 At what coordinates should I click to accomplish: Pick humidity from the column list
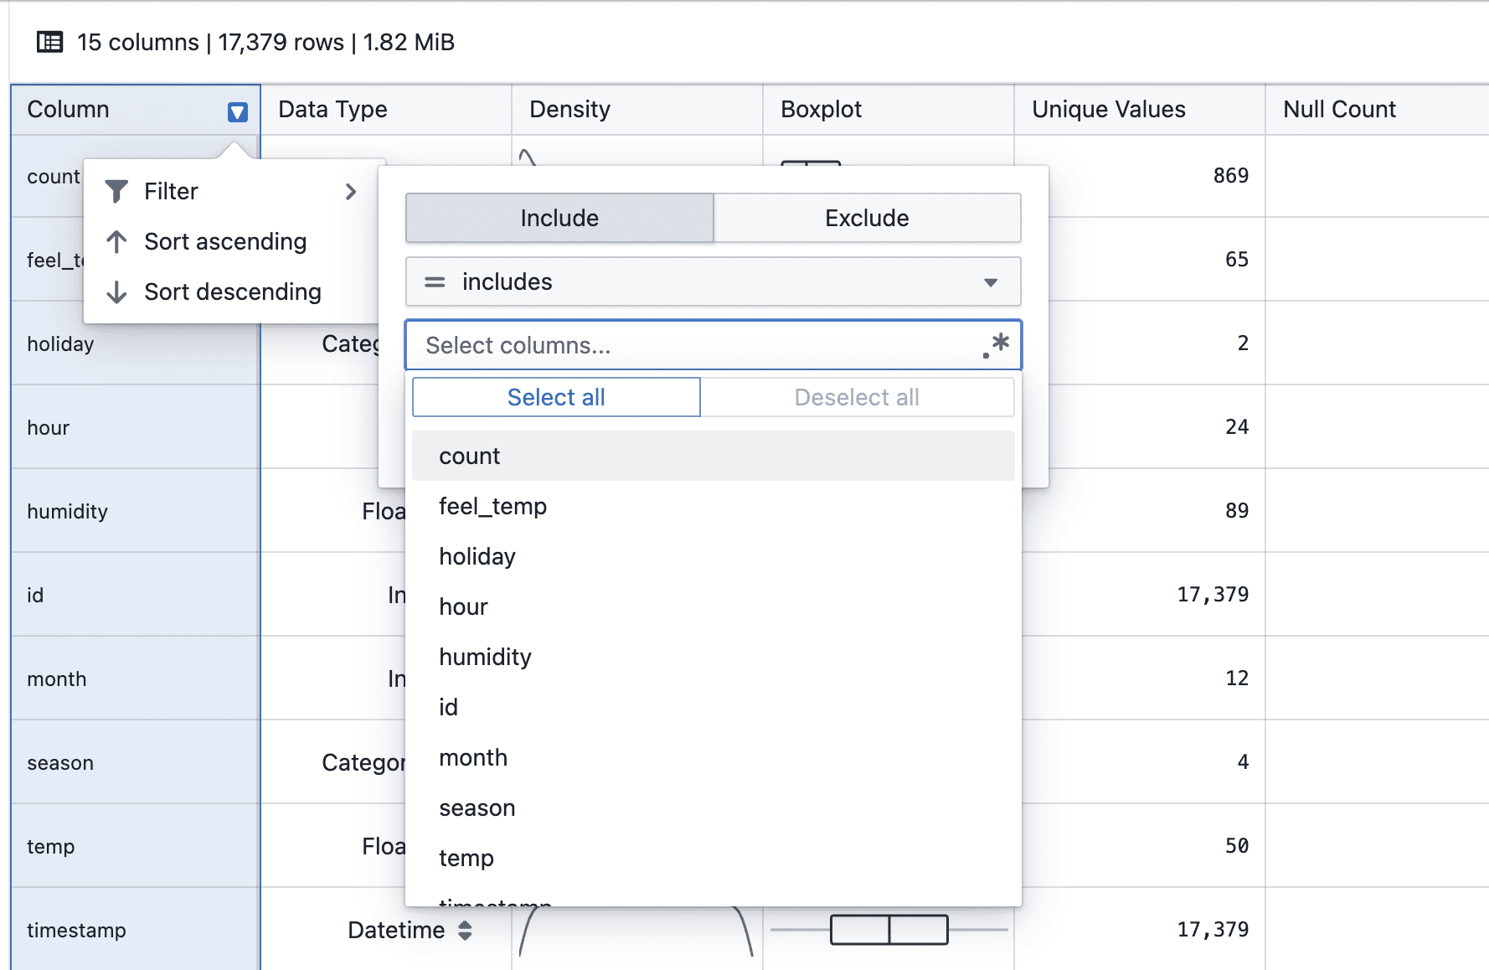tap(485, 658)
